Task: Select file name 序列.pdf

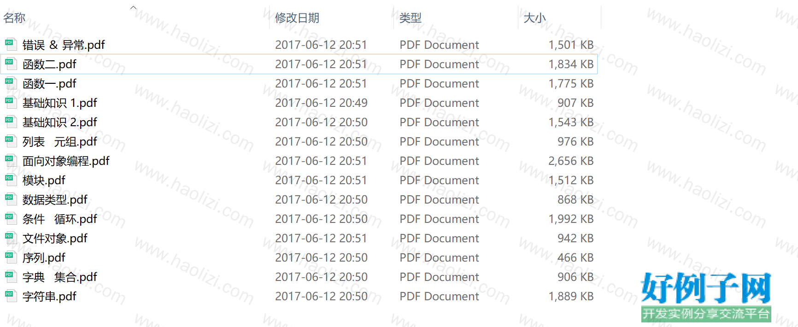Action: pos(44,258)
